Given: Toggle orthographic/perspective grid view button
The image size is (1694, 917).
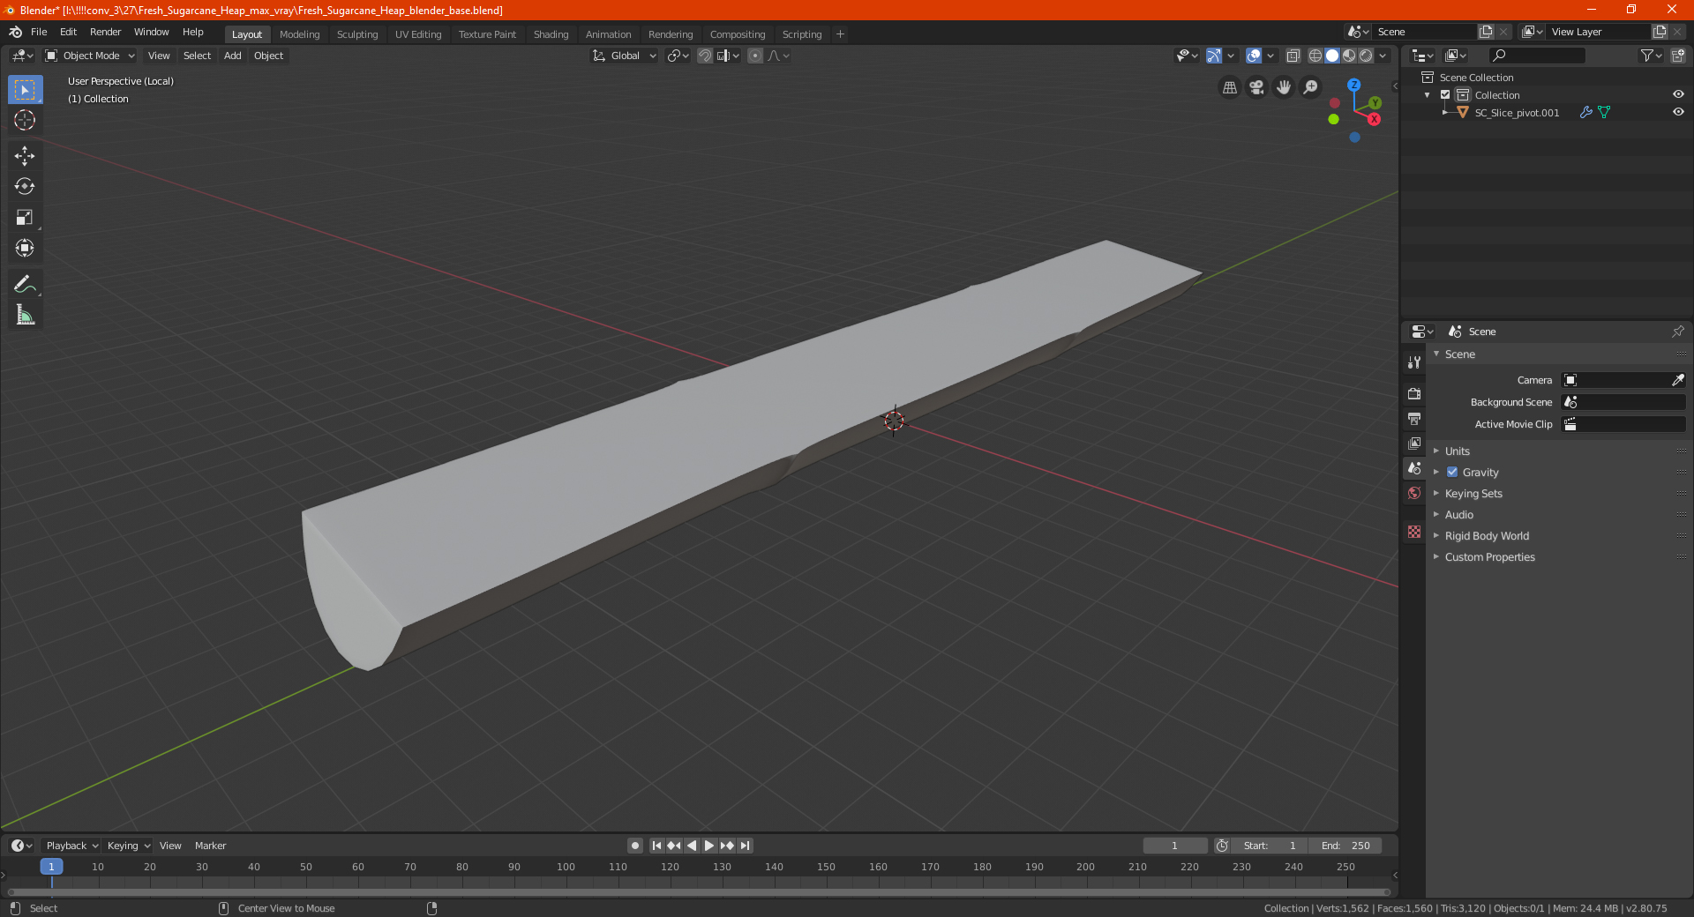Looking at the screenshot, I should (1230, 87).
